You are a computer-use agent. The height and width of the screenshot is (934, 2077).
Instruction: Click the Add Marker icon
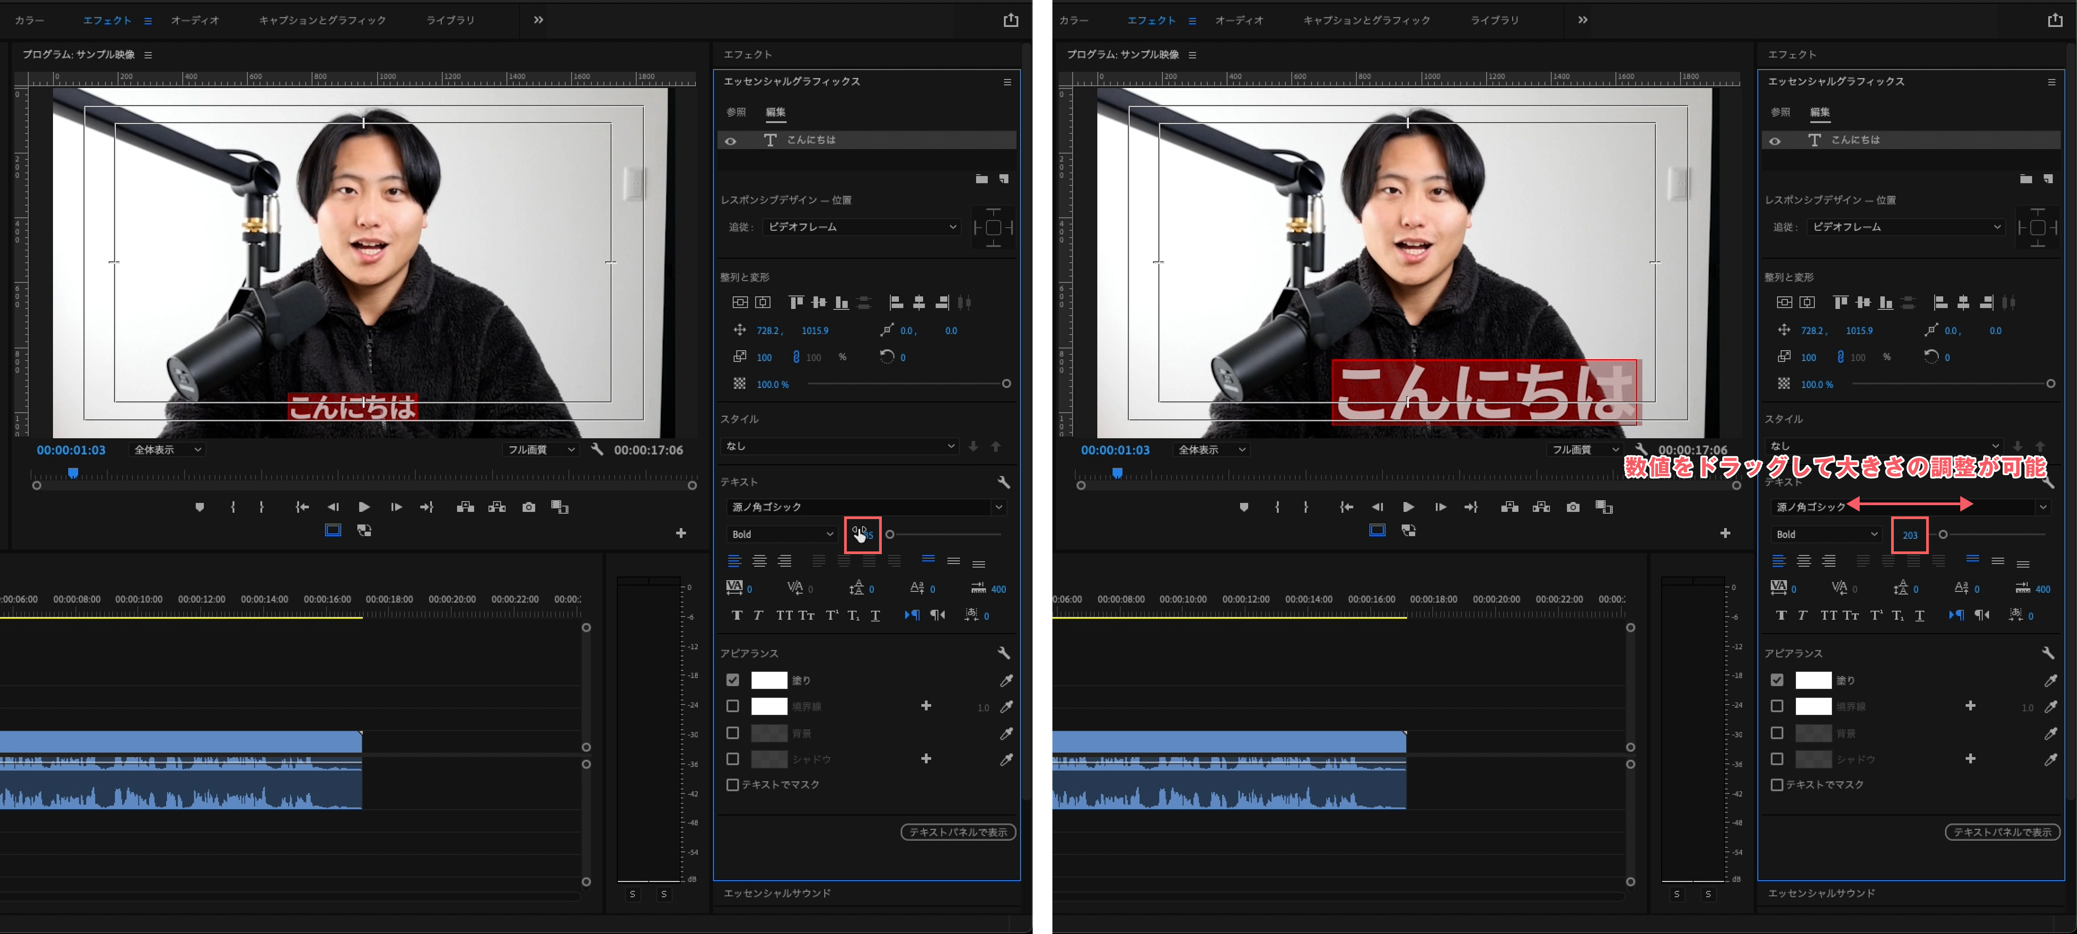click(x=199, y=507)
